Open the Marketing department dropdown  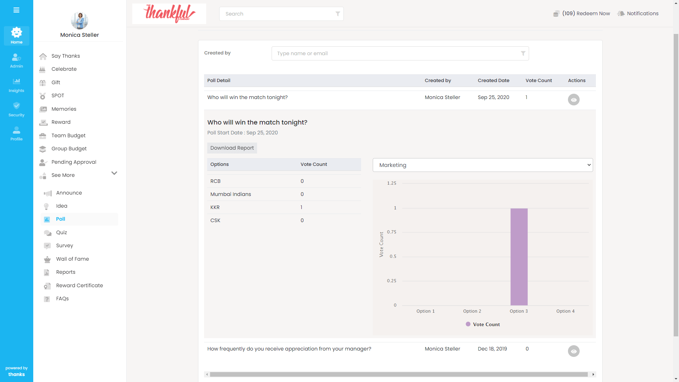click(x=483, y=165)
